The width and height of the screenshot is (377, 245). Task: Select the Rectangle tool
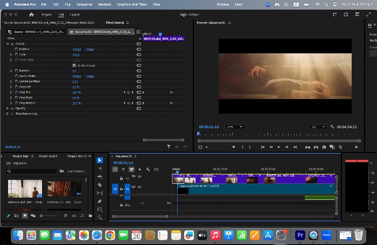click(x=100, y=209)
